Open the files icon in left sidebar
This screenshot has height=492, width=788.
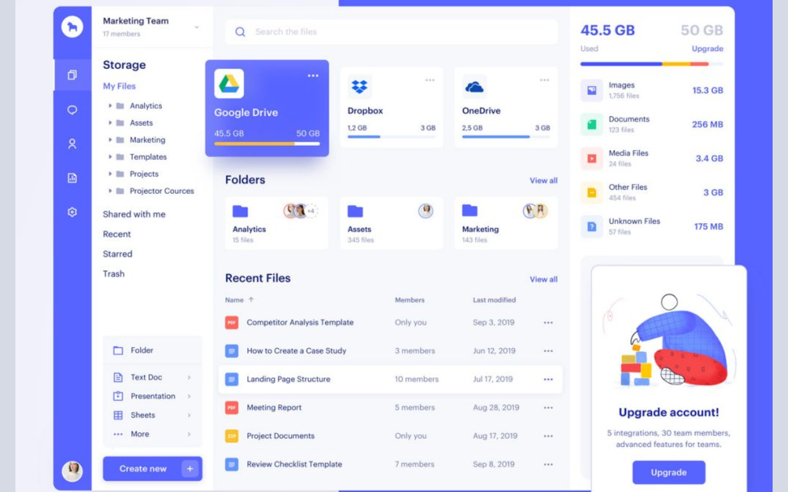72,75
